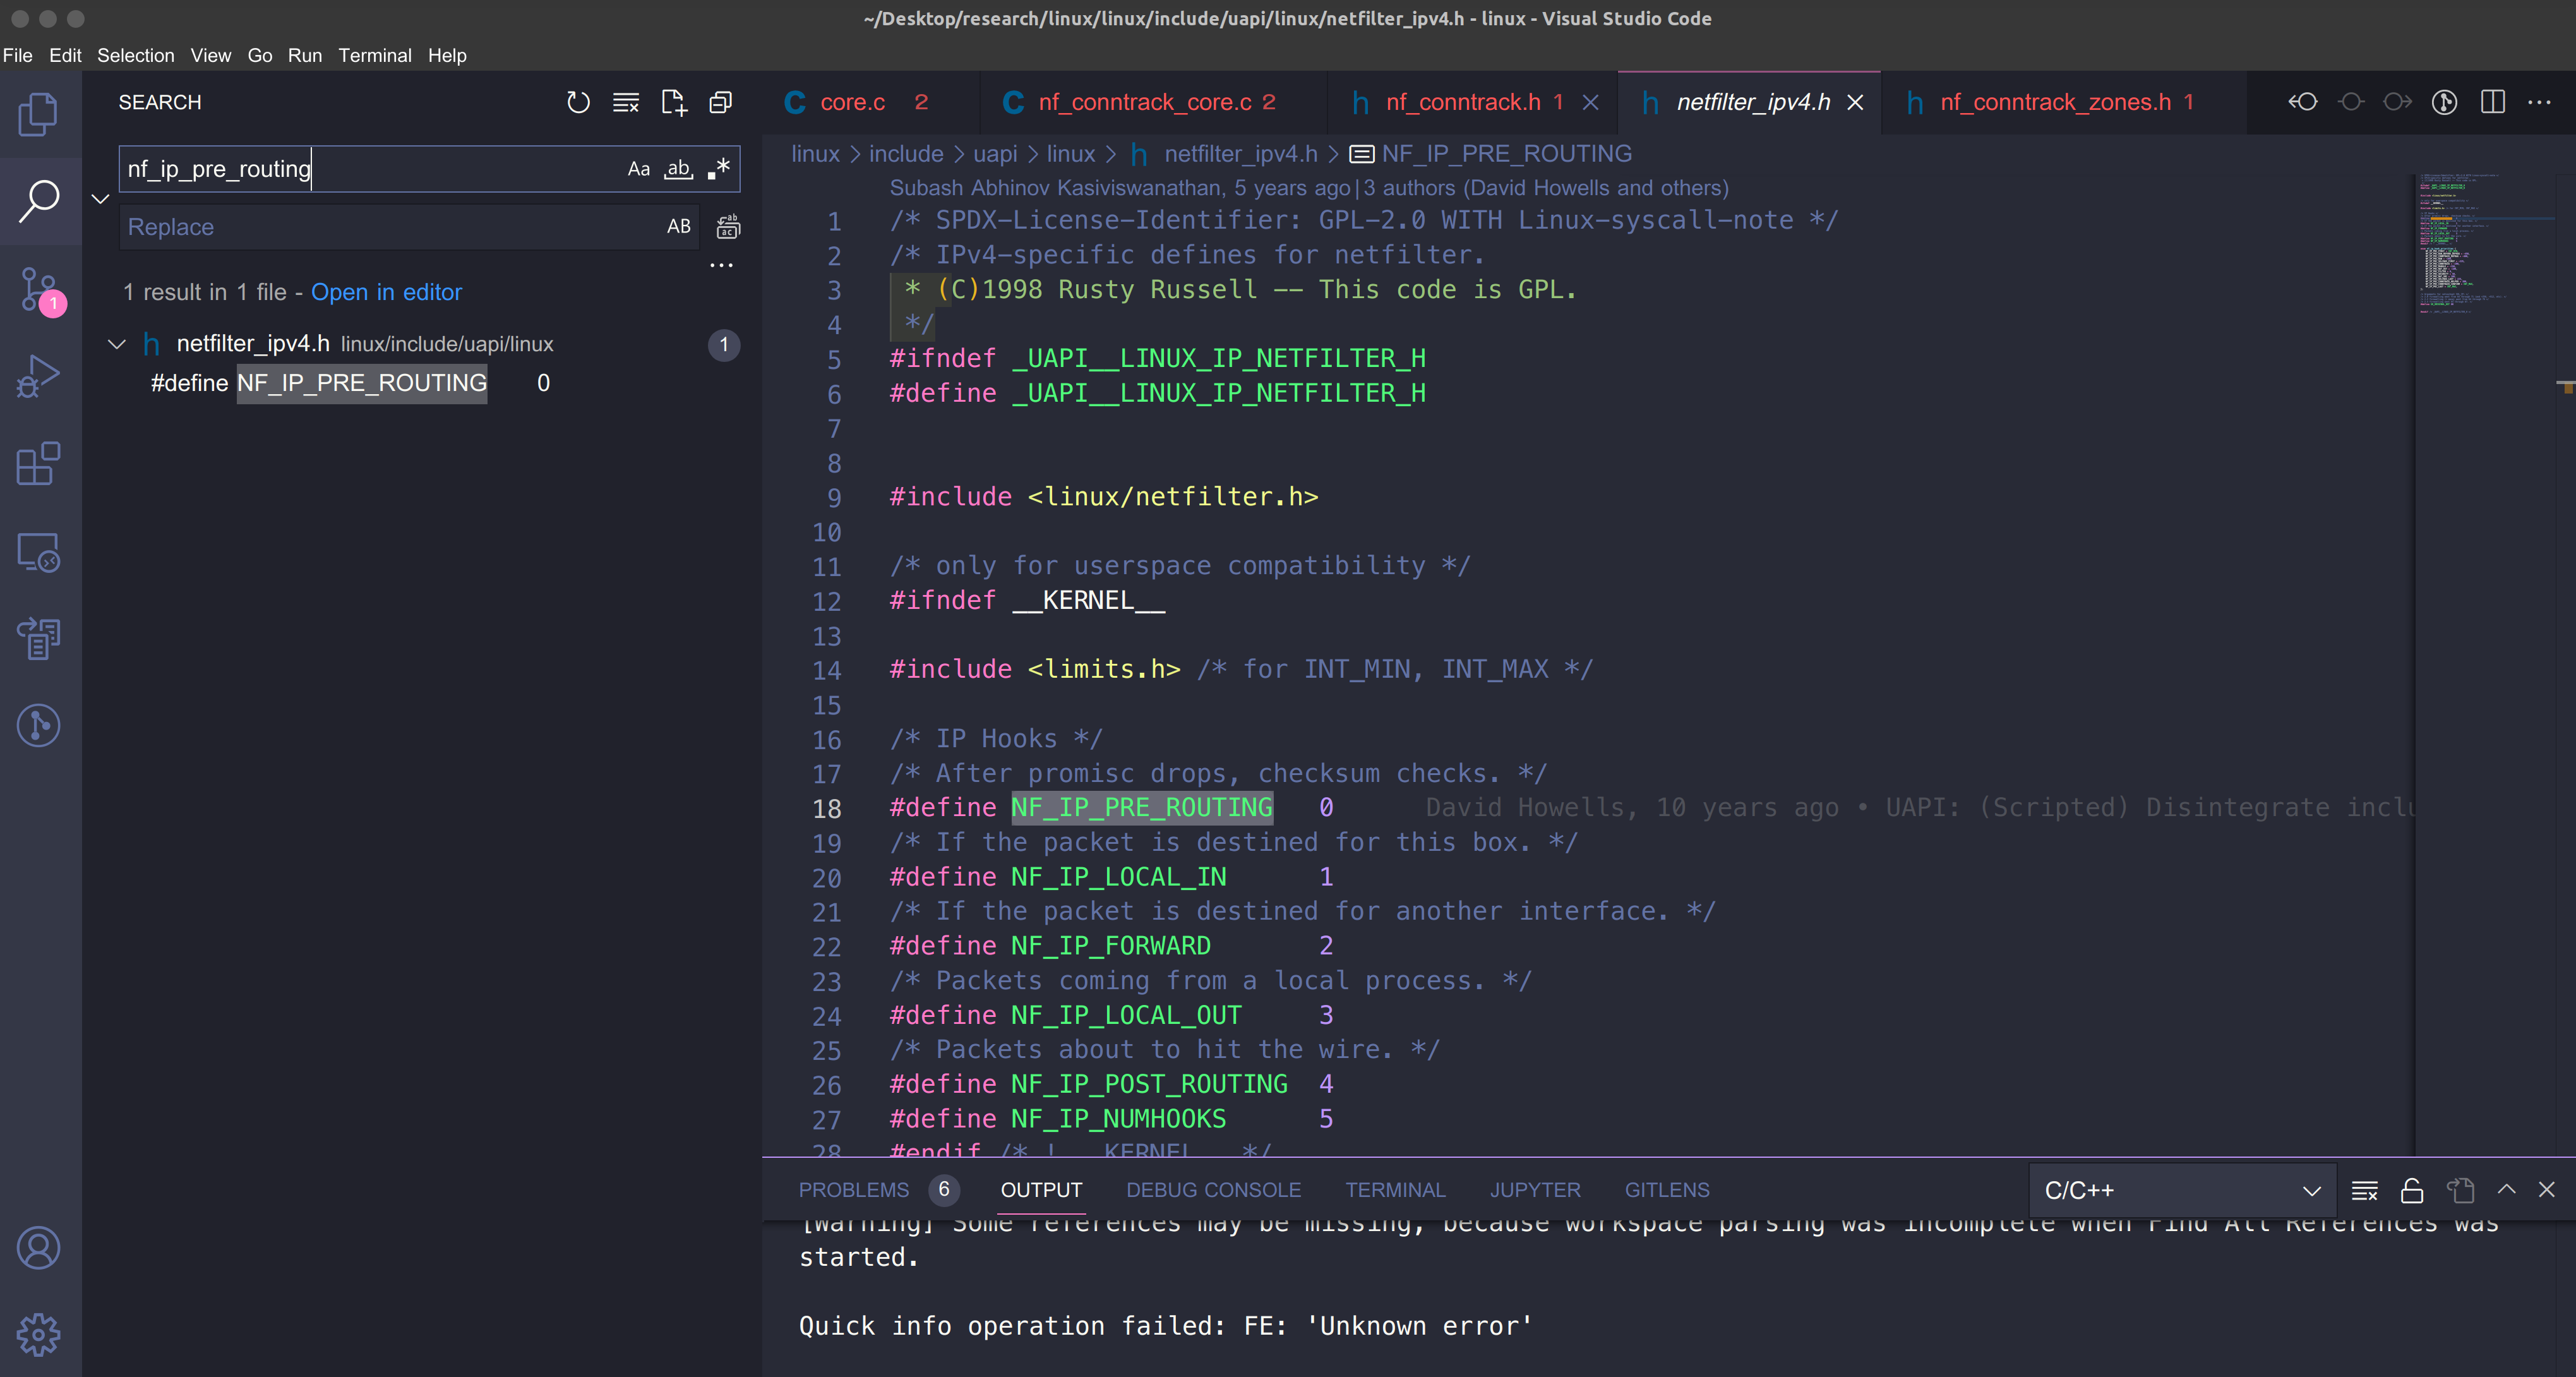Toggle Match Case in search
Viewport: 2576px width, 1377px height.
tap(639, 169)
